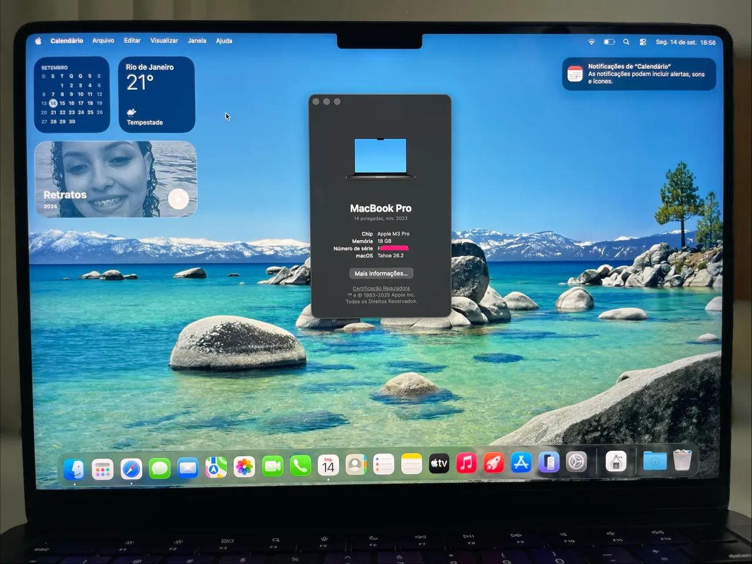Open the Certificação Reguladora link
The height and width of the screenshot is (564, 752).
(381, 288)
